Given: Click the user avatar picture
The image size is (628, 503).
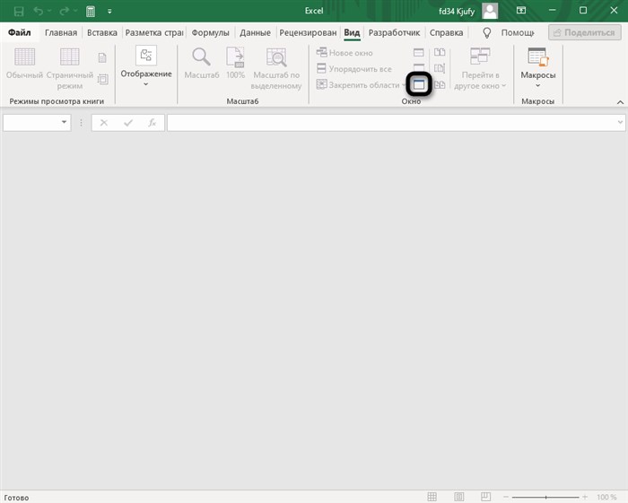Looking at the screenshot, I should pyautogui.click(x=490, y=11).
